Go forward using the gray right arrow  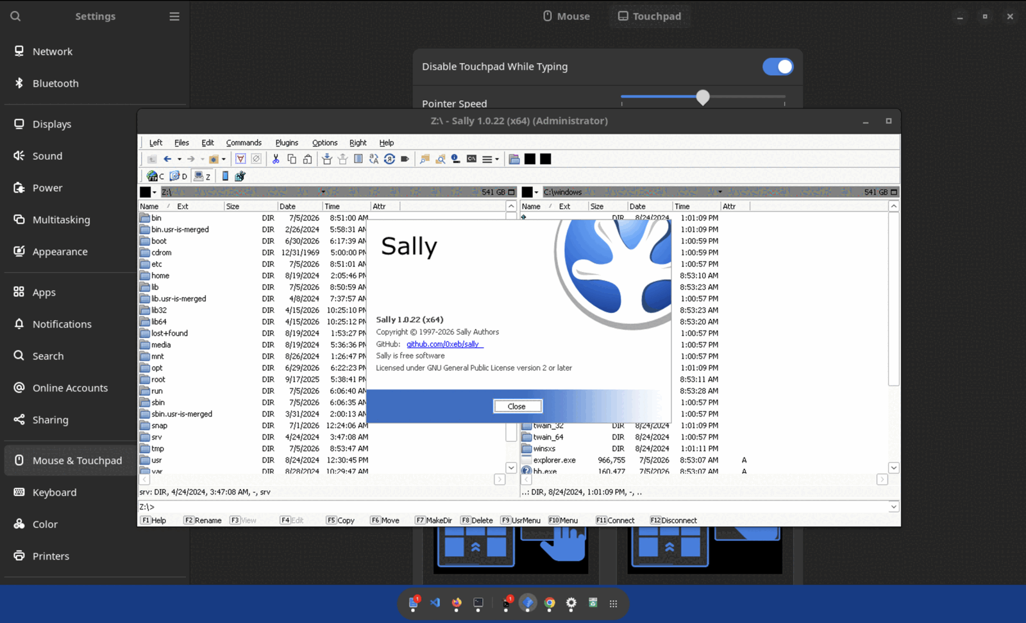190,159
